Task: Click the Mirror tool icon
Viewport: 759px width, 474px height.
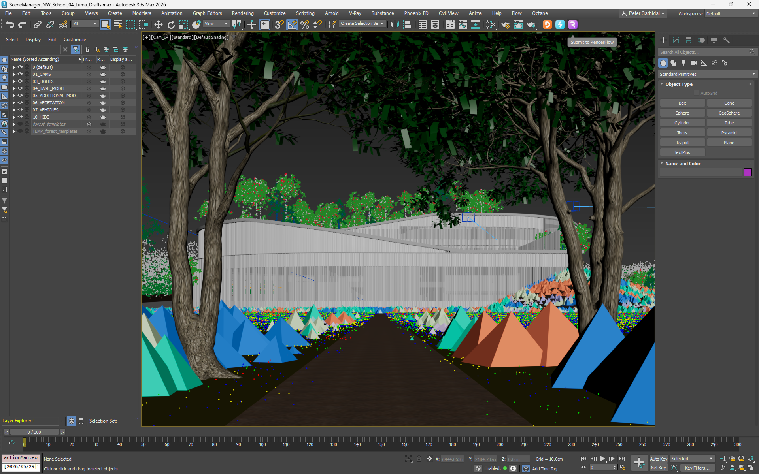Action: [x=395, y=25]
